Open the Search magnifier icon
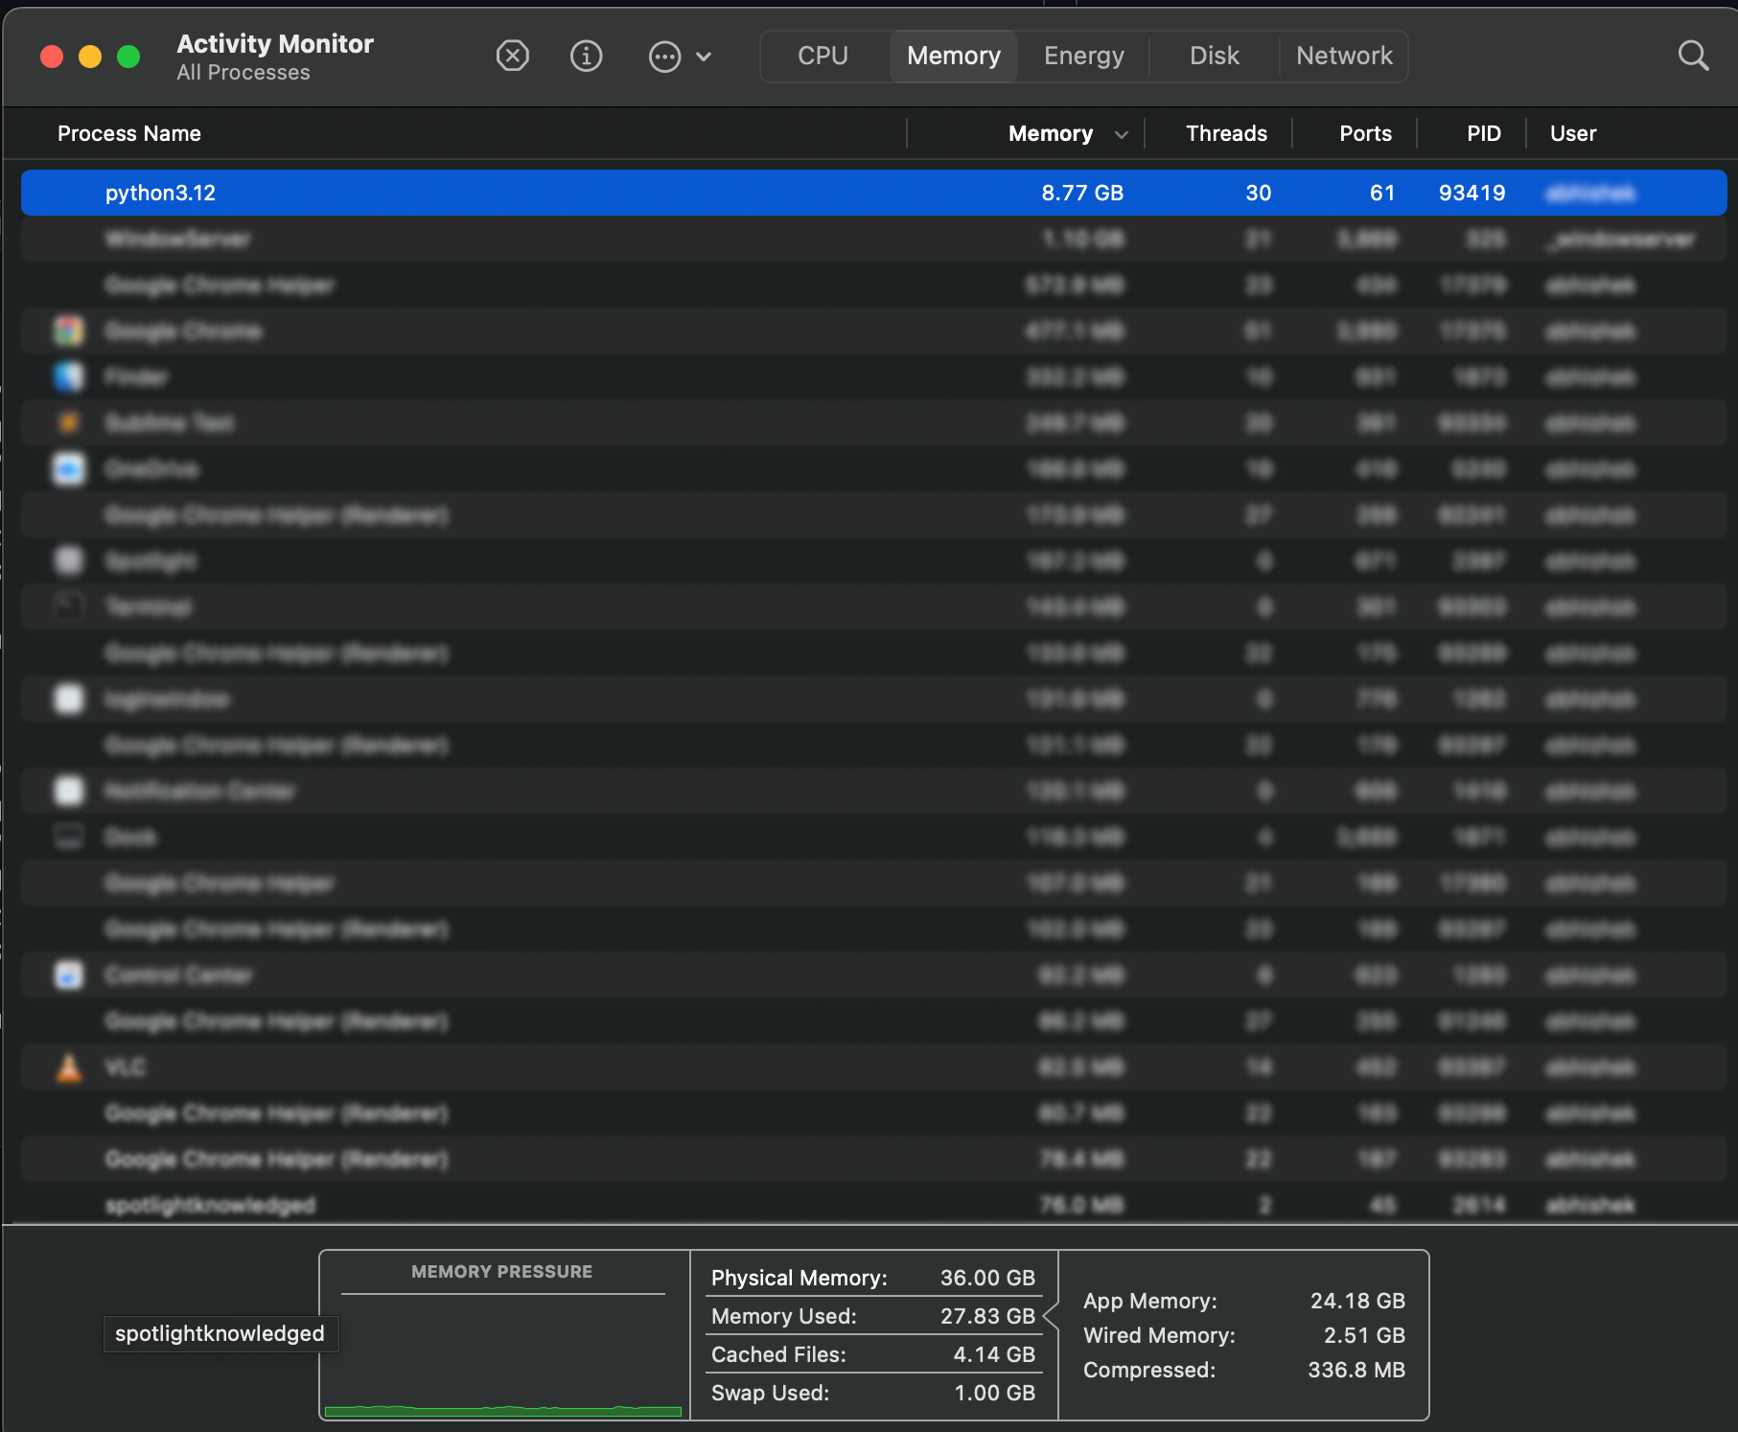This screenshot has height=1432, width=1738. pyautogui.click(x=1694, y=56)
